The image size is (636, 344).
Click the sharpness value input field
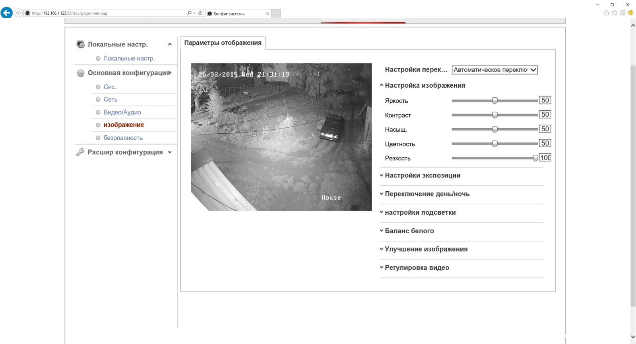(545, 158)
